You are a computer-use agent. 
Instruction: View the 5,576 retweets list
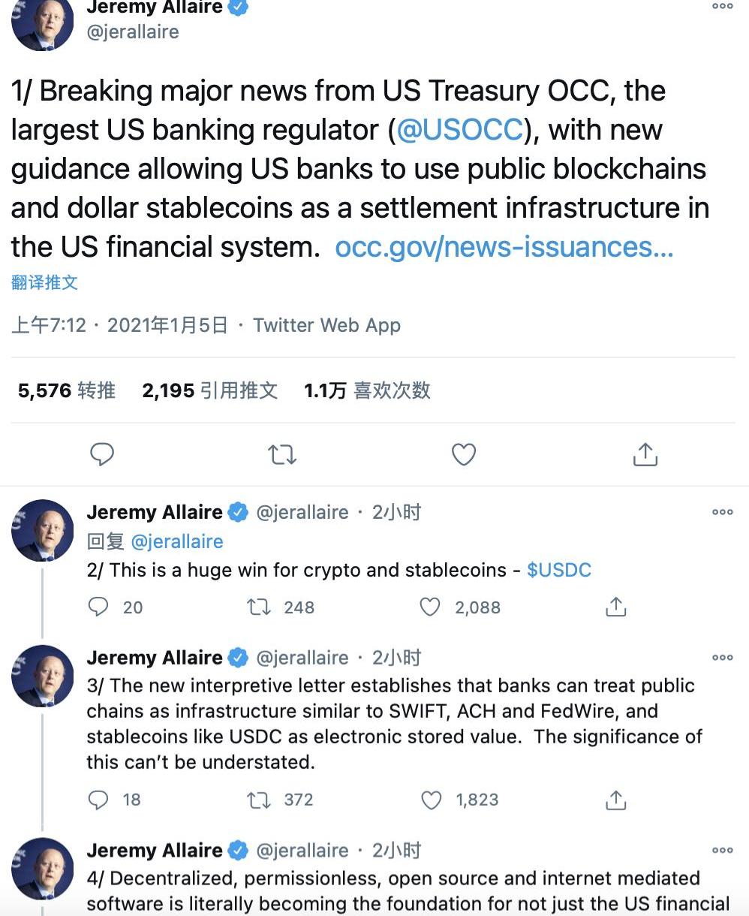(67, 390)
